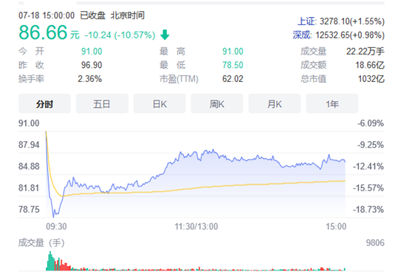Click the -18.73% percent axis label
This screenshot has height=280, width=412.
pyautogui.click(x=368, y=209)
